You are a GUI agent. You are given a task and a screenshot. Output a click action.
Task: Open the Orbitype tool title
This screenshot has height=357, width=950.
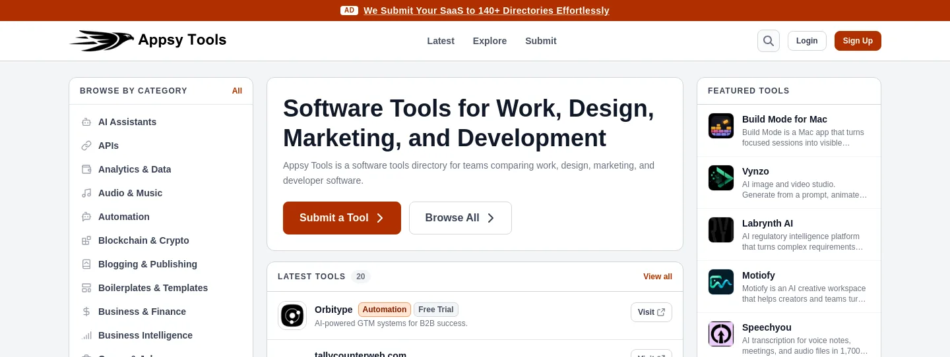[334, 310]
